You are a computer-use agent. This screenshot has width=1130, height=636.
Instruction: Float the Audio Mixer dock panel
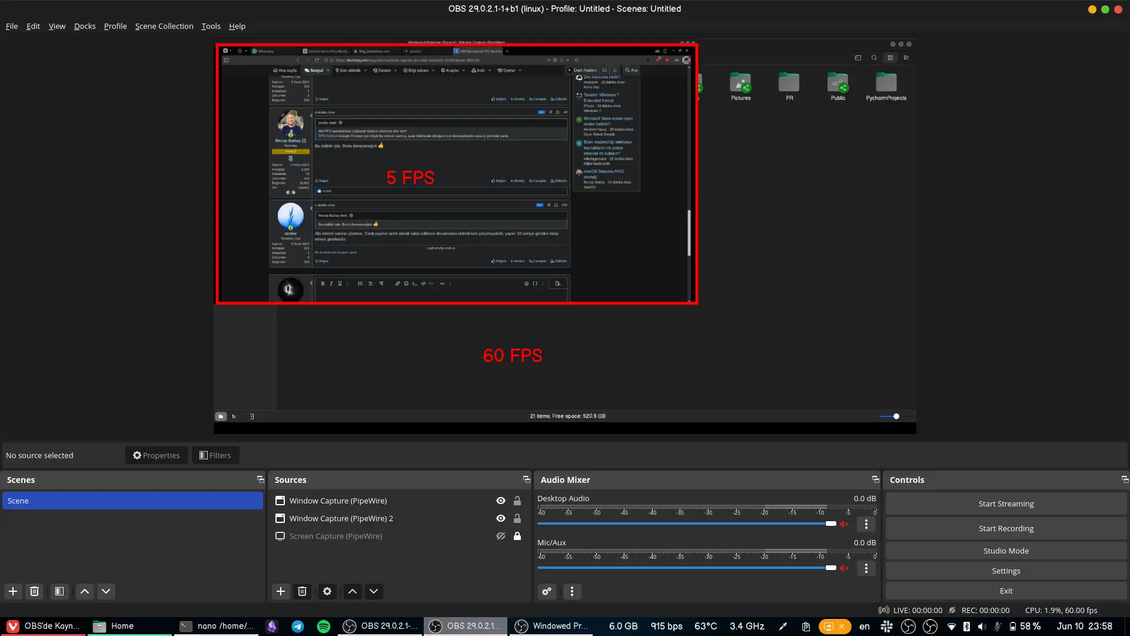(875, 479)
